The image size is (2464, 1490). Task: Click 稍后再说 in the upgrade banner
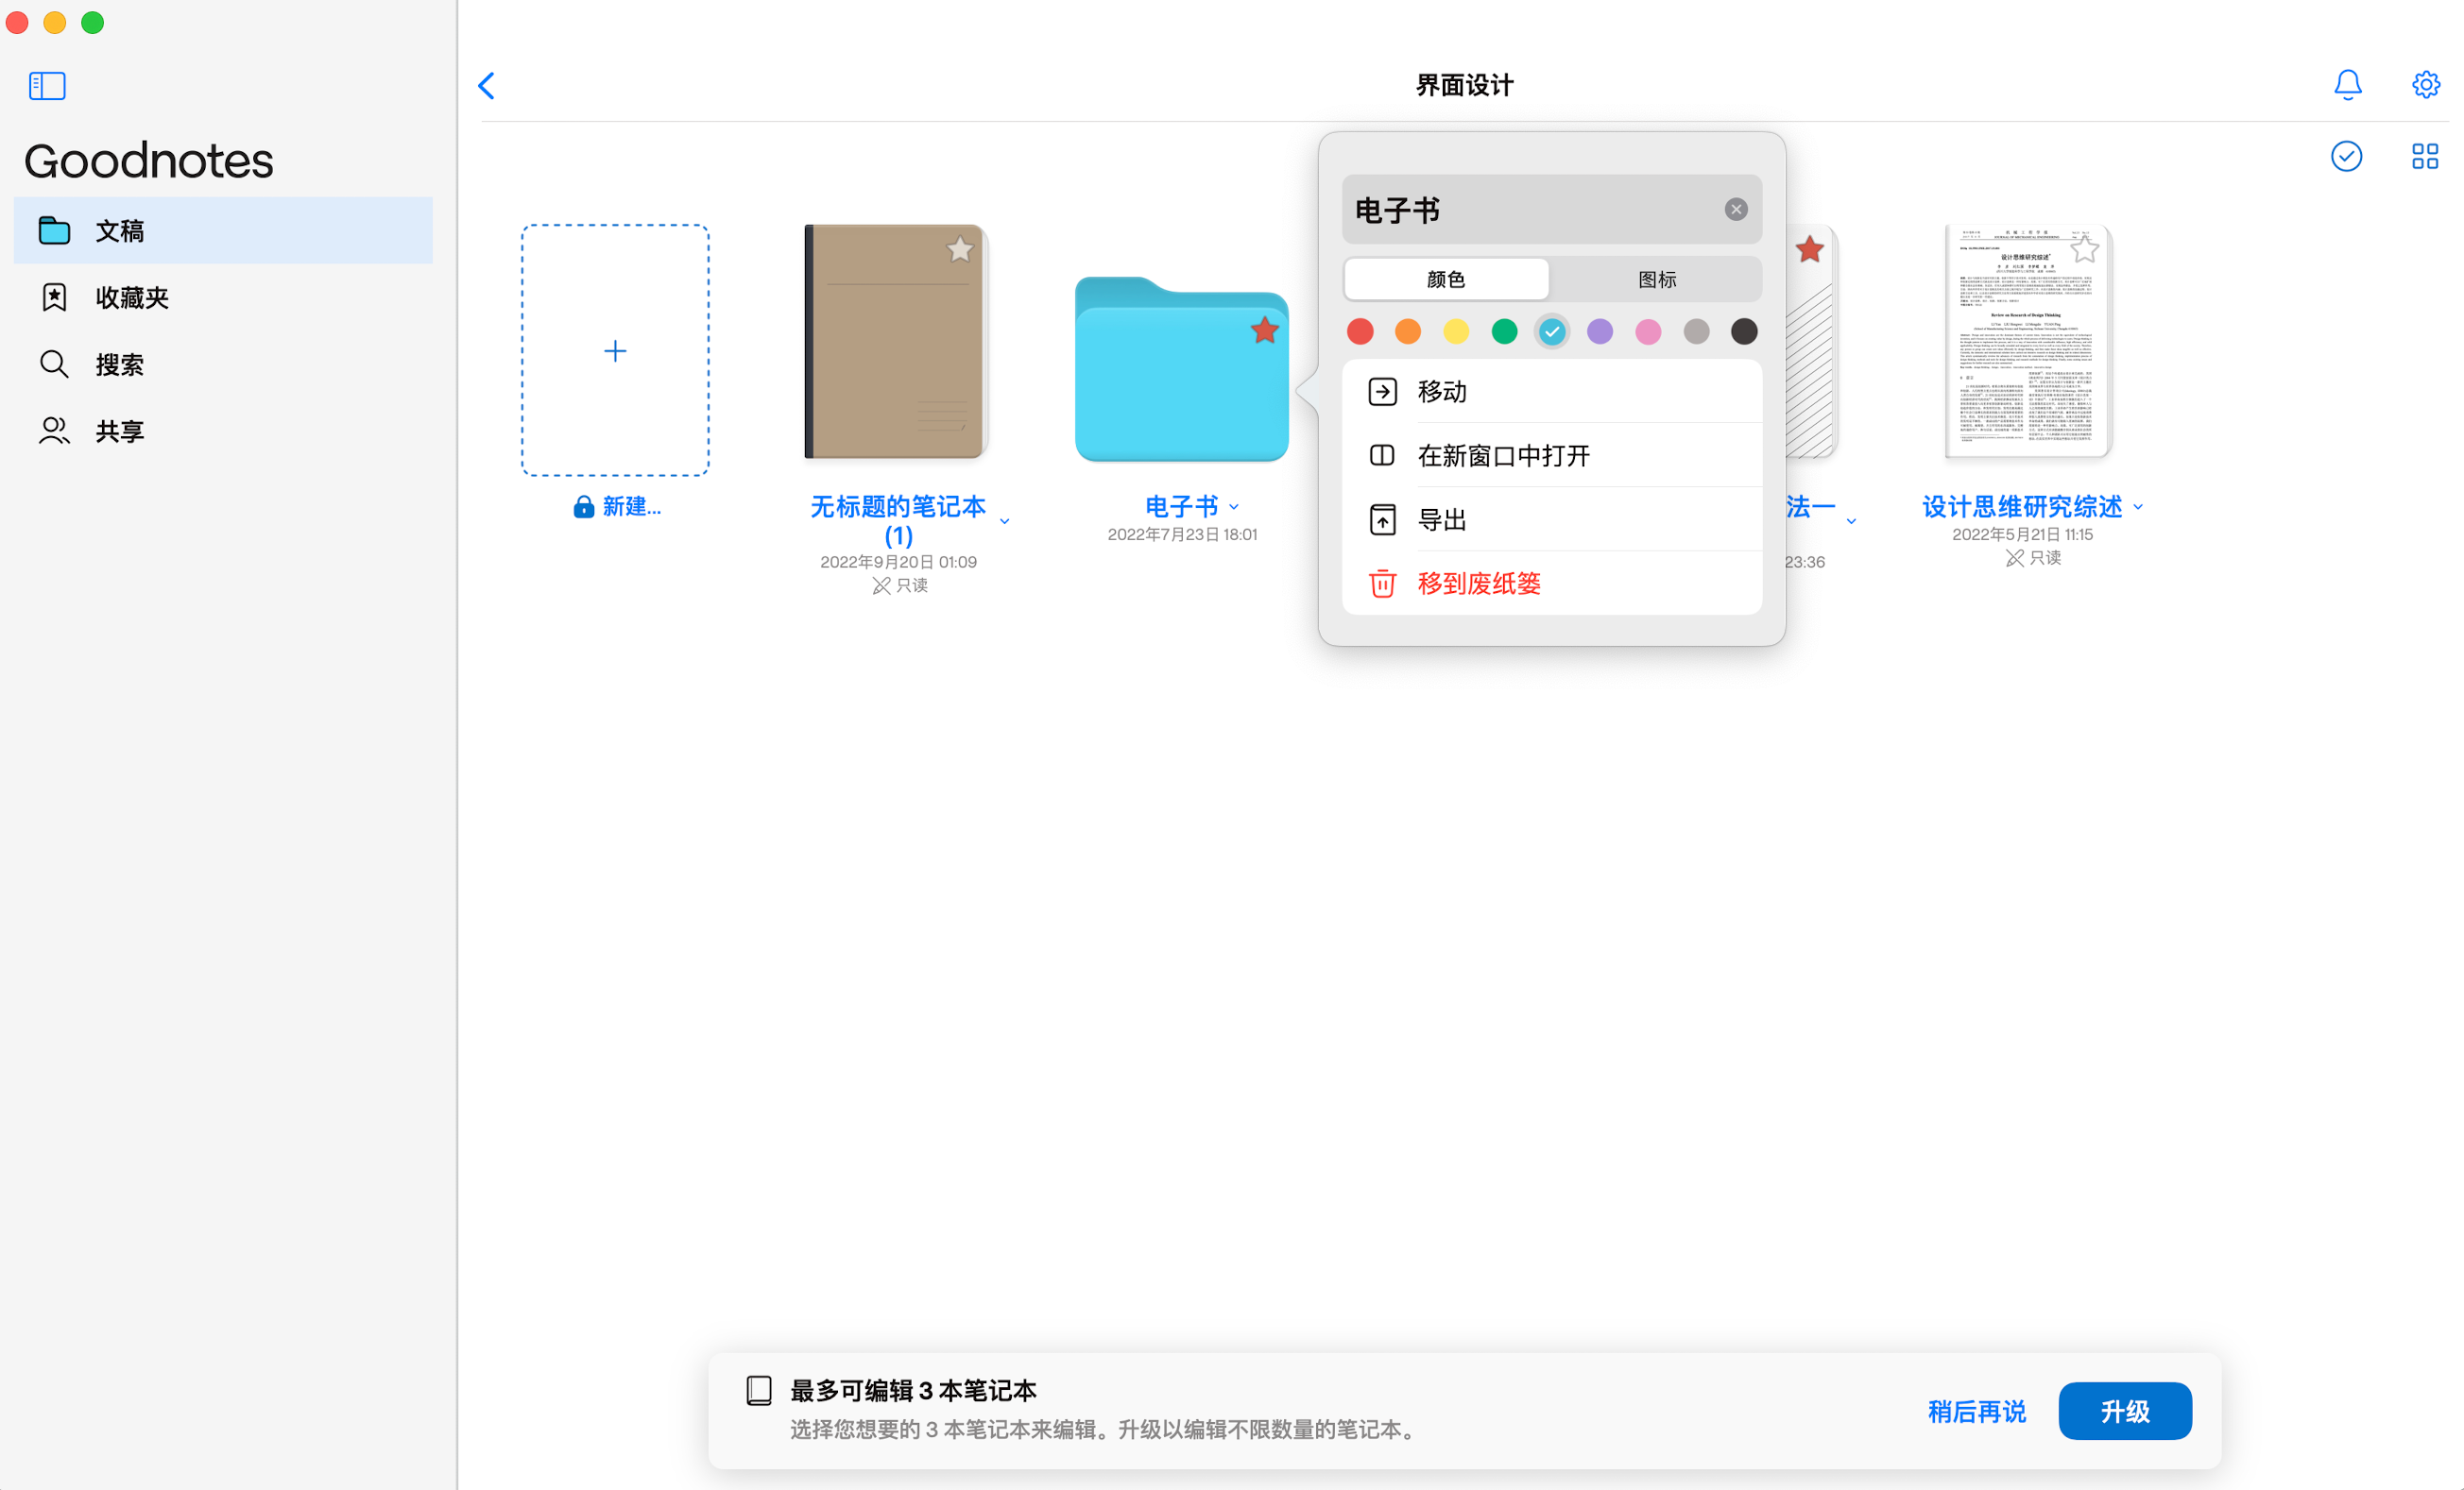pos(1977,1412)
